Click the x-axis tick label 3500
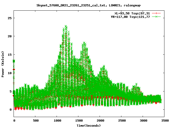This screenshot has width=170, height=128. click(x=165, y=121)
